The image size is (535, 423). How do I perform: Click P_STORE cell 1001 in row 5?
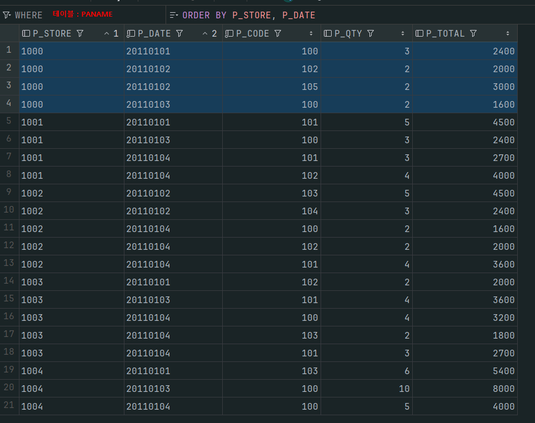(72, 122)
